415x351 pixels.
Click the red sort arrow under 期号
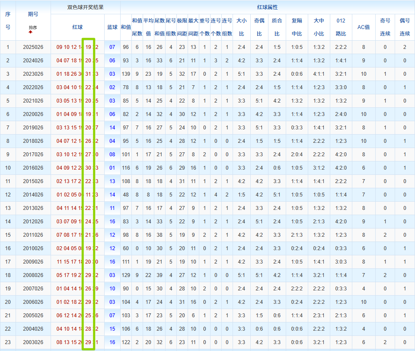pyautogui.click(x=31, y=32)
